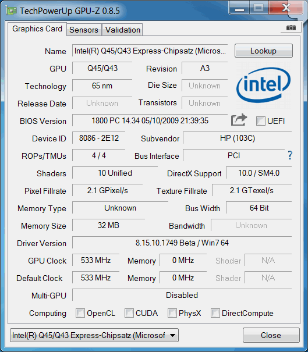The width and height of the screenshot is (308, 352).
Task: Click the Lookup button
Action: click(x=264, y=51)
